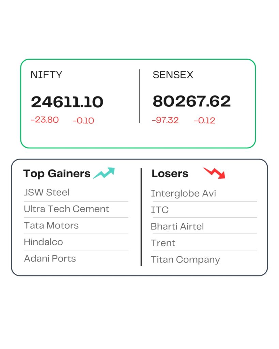Image resolution: width=279 pixels, height=349 pixels.
Task: Click the green upward trend arrow icon
Action: [x=104, y=173]
